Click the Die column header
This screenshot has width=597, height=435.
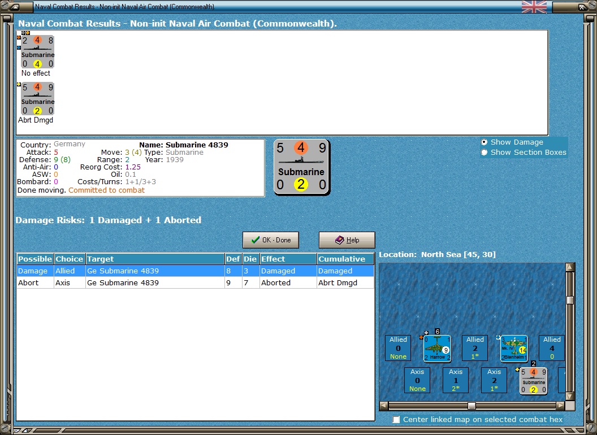tap(250, 259)
